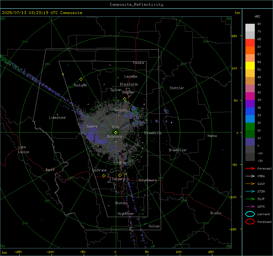Click the Ponoka city label
The width and height of the screenshot is (273, 256).
[138, 63]
